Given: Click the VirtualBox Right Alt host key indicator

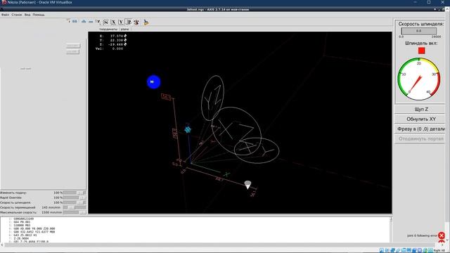Looking at the screenshot, I should (x=439, y=250).
